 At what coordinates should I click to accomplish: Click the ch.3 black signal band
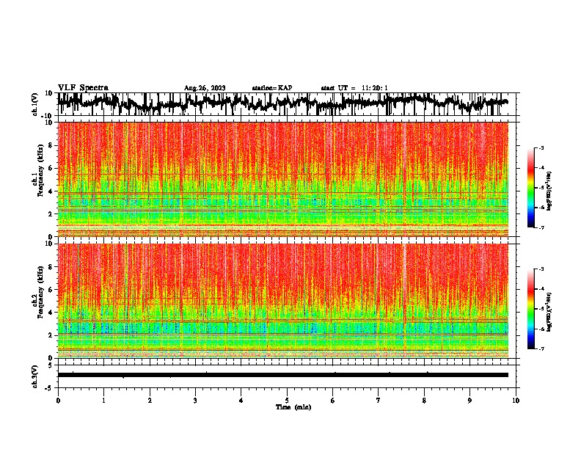point(283,375)
